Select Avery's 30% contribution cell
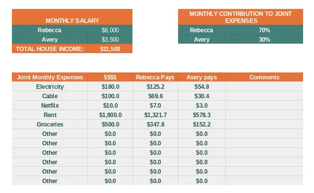The image size is (314, 193). [264, 39]
